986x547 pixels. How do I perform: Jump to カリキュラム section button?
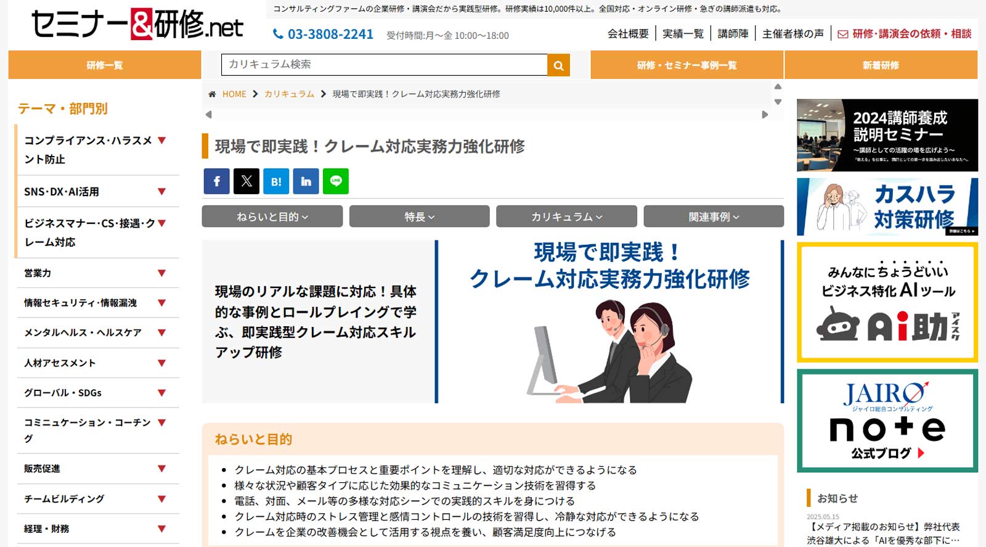pos(566,216)
